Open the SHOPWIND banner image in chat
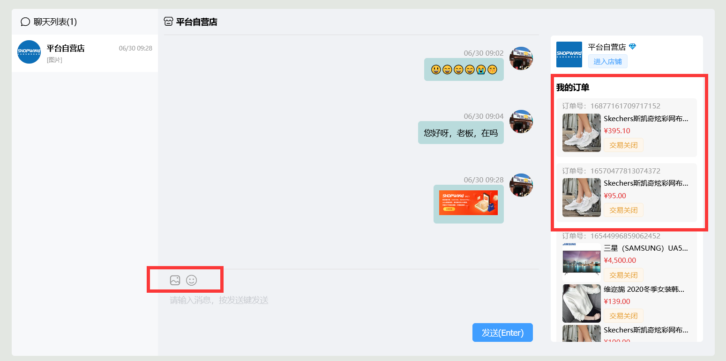This screenshot has width=726, height=361. point(468,202)
